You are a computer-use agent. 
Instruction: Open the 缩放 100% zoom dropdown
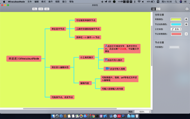[142, 112]
